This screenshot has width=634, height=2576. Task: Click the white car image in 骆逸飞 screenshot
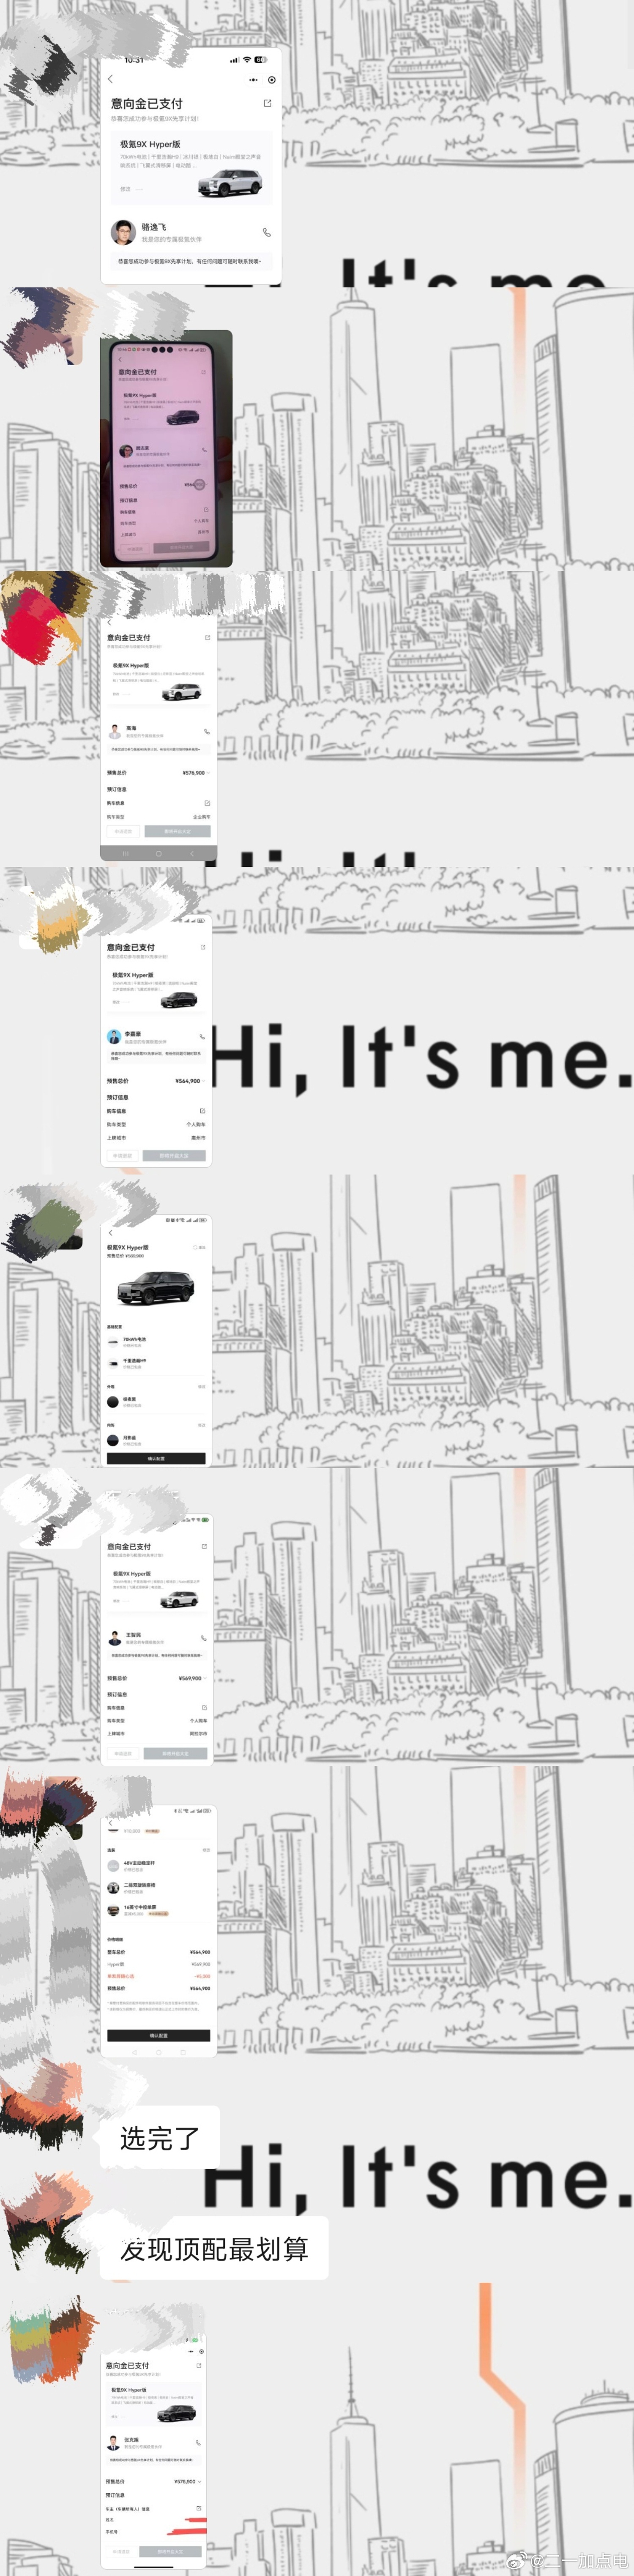[230, 182]
